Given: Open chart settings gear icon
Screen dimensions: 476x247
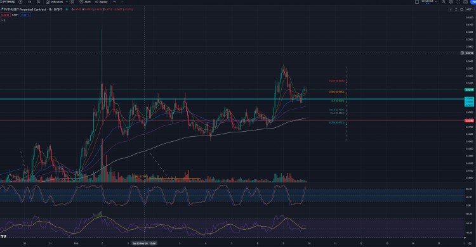Looking at the screenshot, I should click(x=451, y=2).
